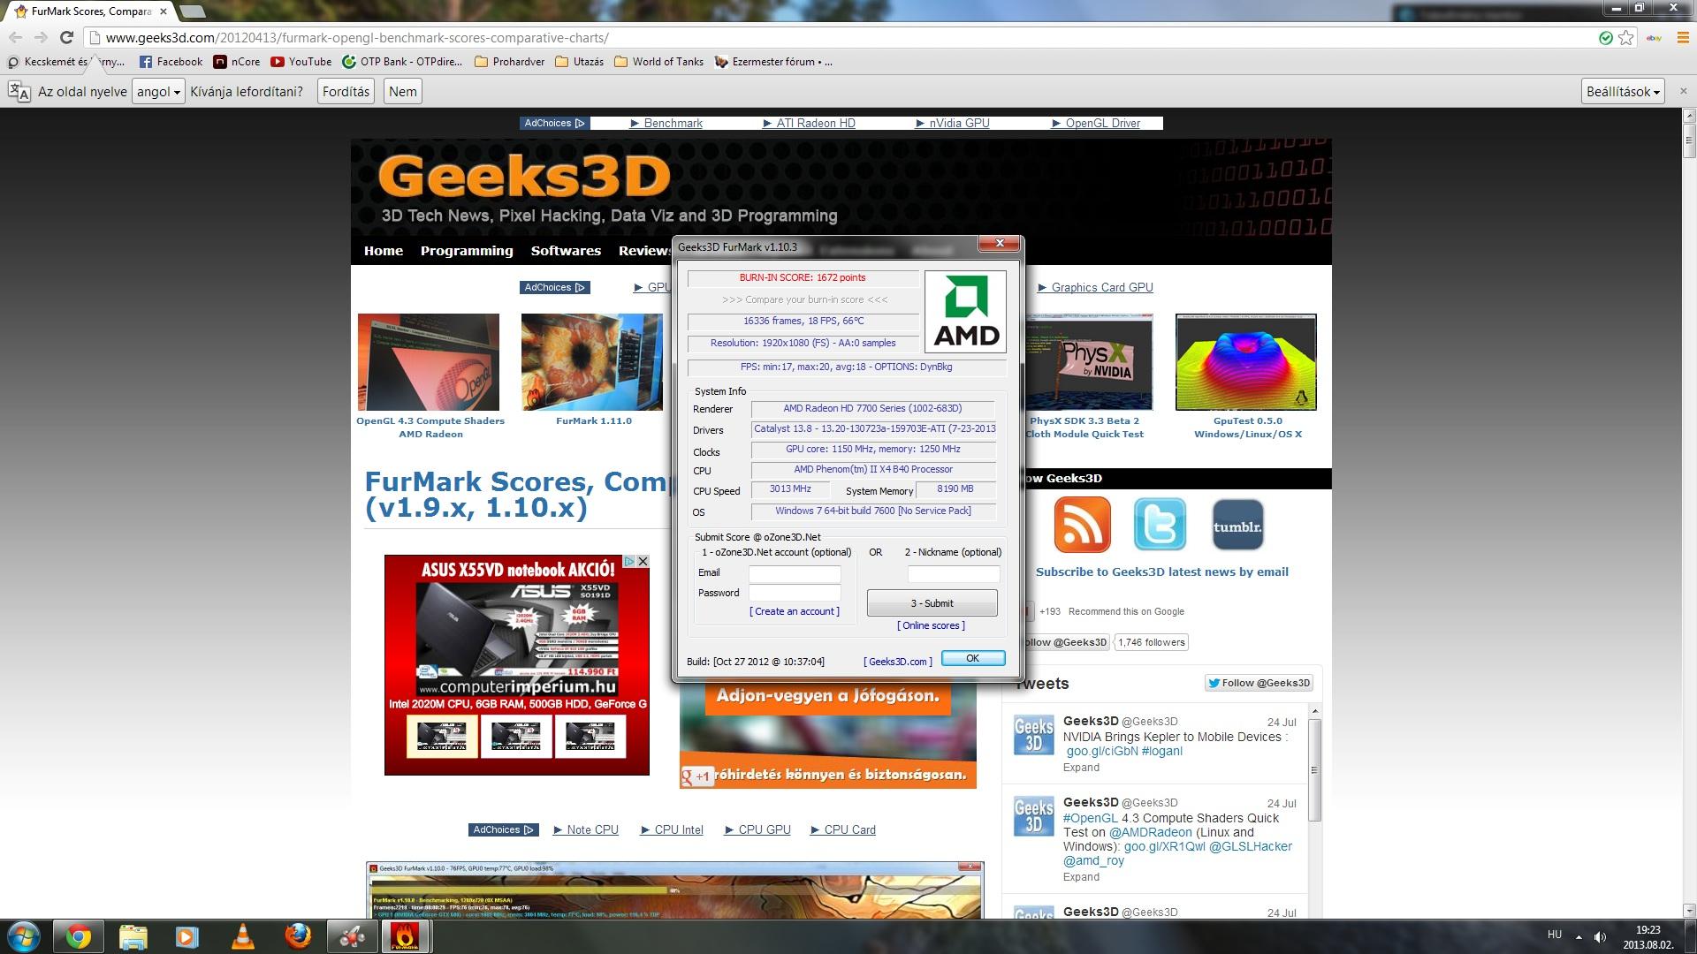Click the tweets panel scrollbar
Image resolution: width=1697 pixels, height=954 pixels.
tap(1314, 770)
